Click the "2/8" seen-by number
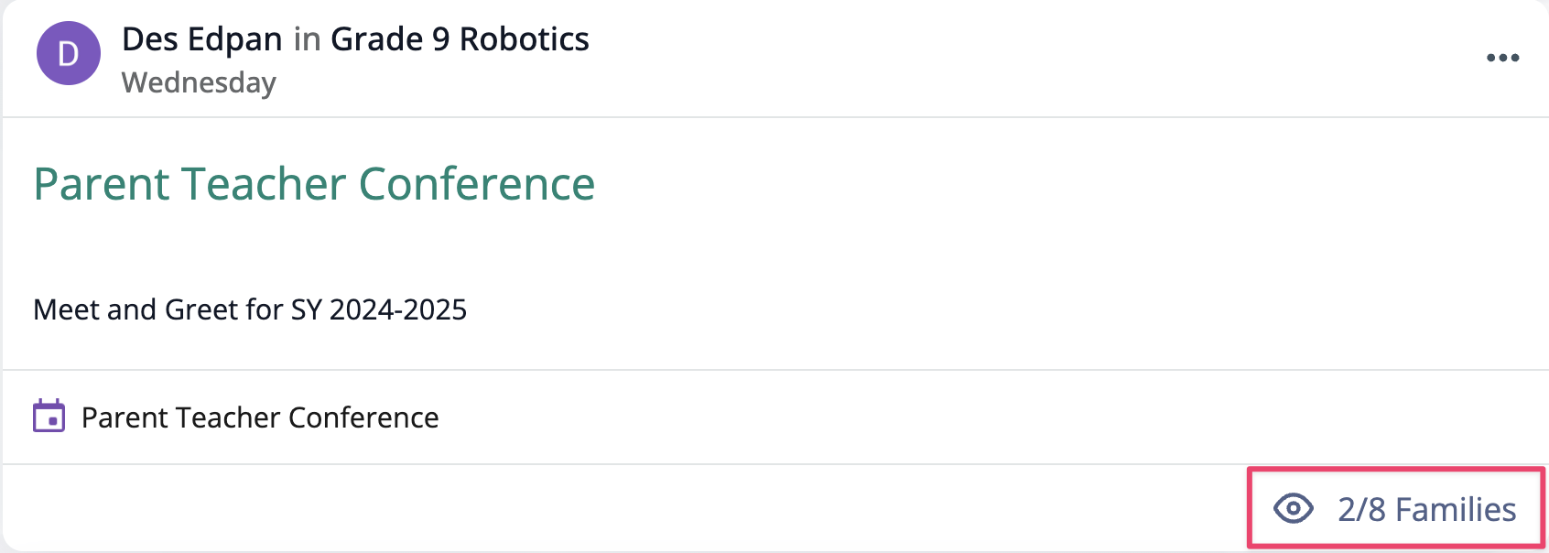The height and width of the screenshot is (553, 1549). (1362, 509)
